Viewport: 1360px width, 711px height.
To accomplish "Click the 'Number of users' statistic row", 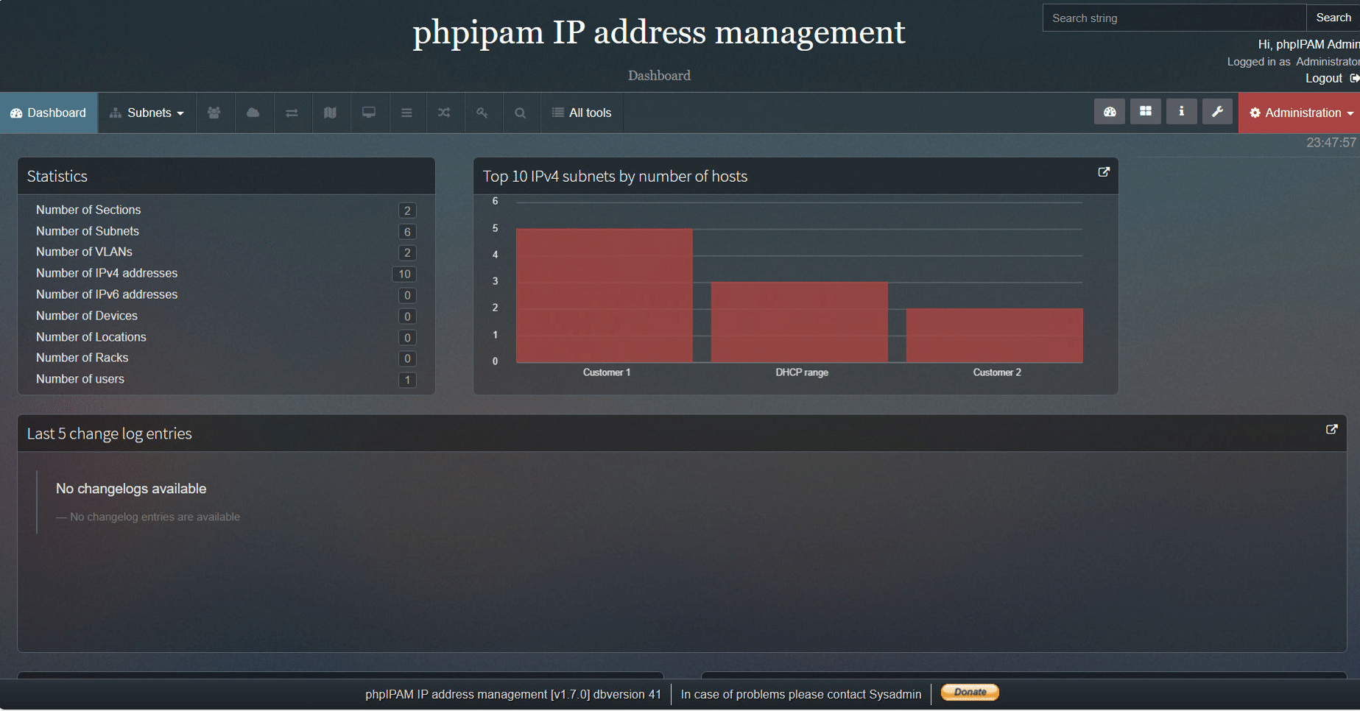I will coord(226,380).
